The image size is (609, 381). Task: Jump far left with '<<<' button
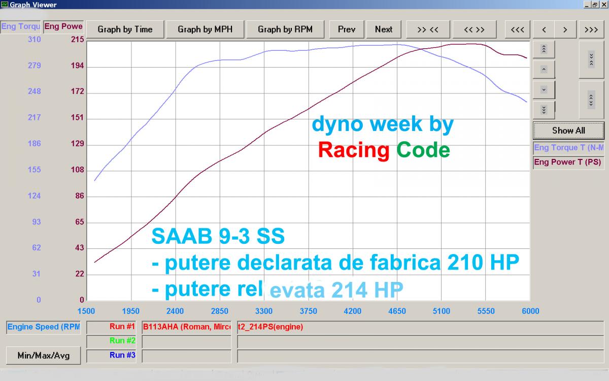tap(518, 29)
